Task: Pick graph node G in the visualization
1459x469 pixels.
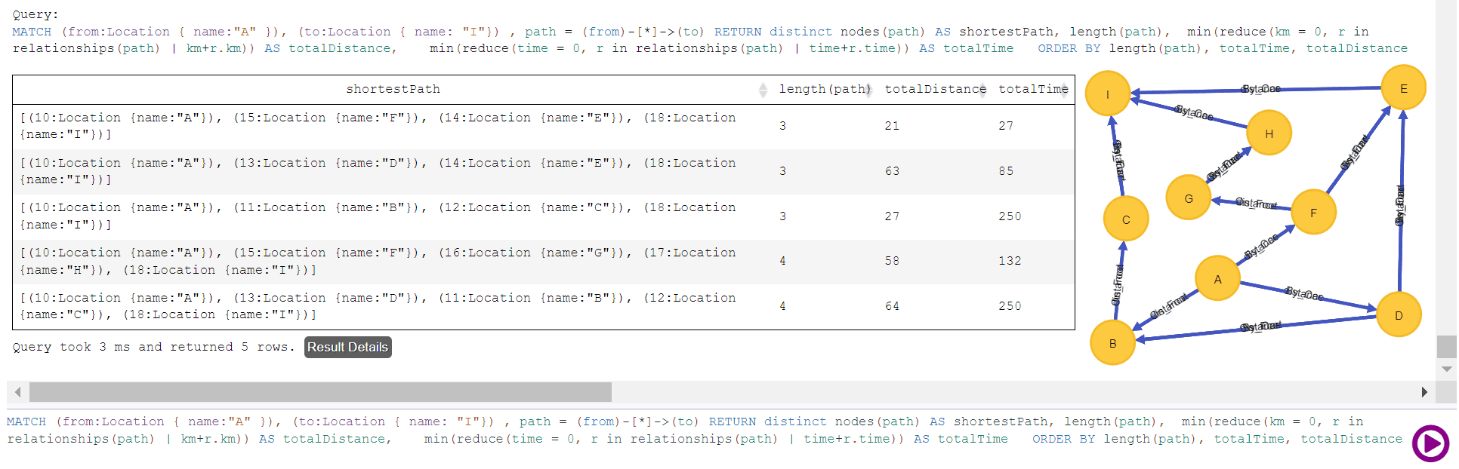Action: pyautogui.click(x=1188, y=198)
